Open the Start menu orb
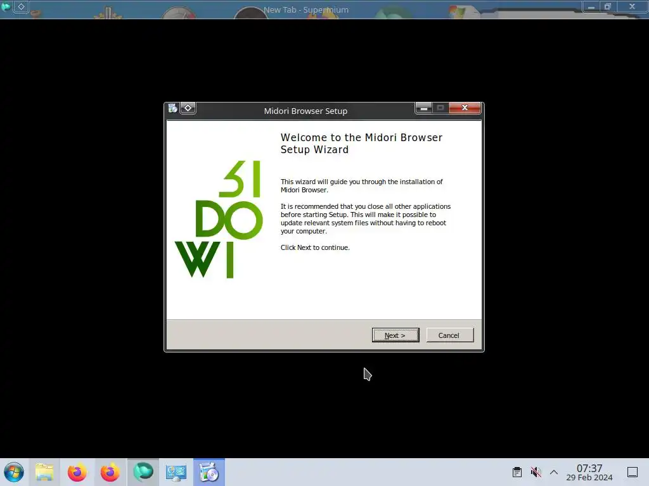Viewport: 649px width, 486px height. point(14,472)
